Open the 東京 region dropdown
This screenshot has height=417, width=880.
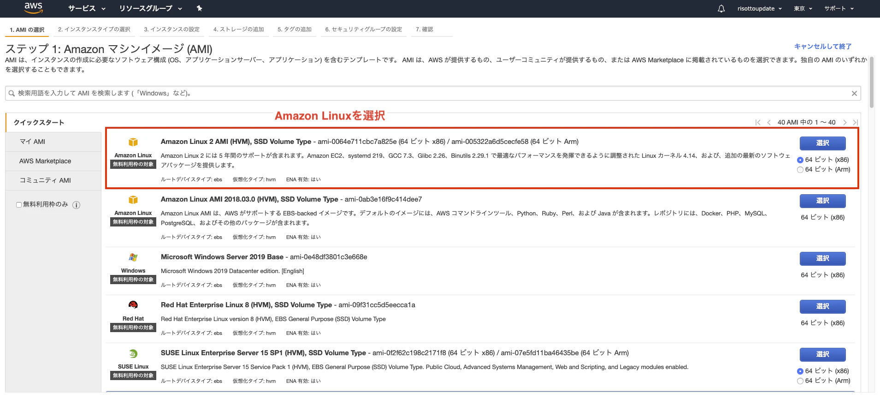click(803, 8)
